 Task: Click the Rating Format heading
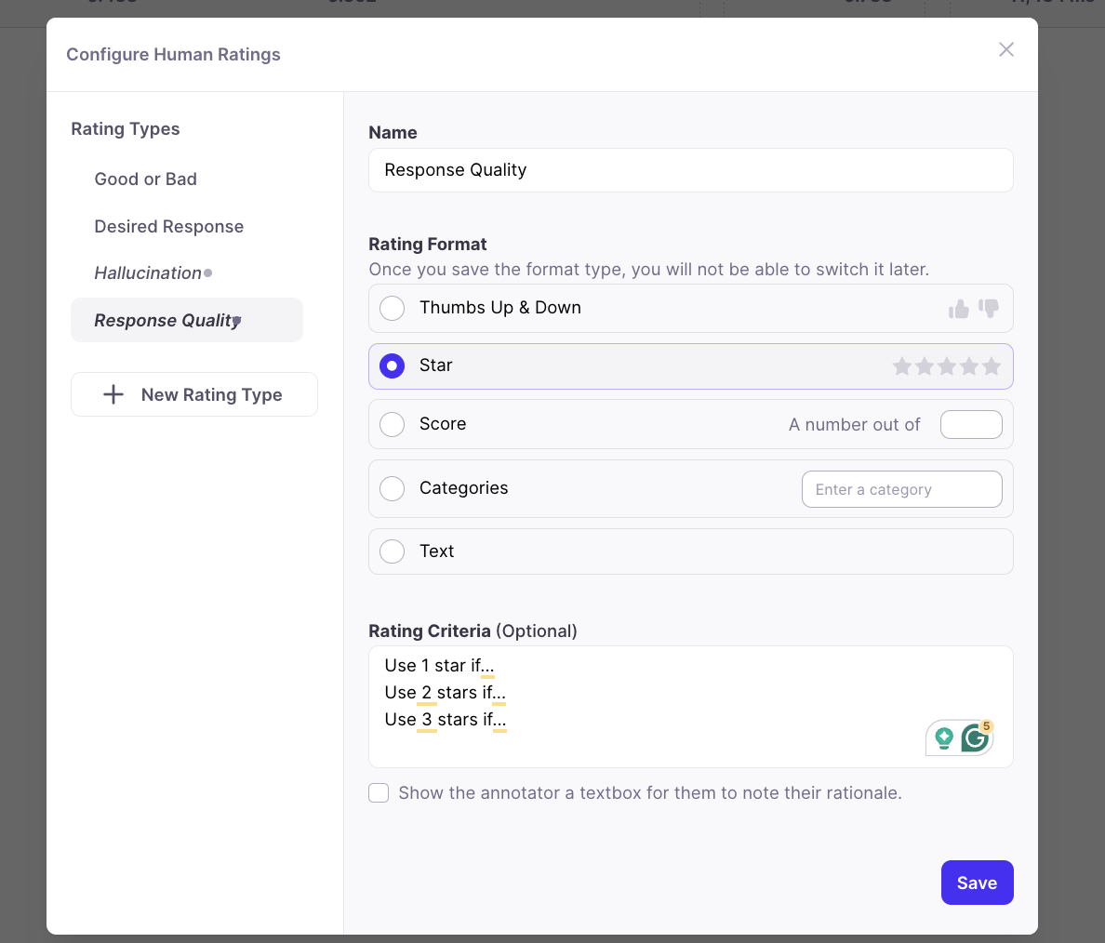click(428, 244)
